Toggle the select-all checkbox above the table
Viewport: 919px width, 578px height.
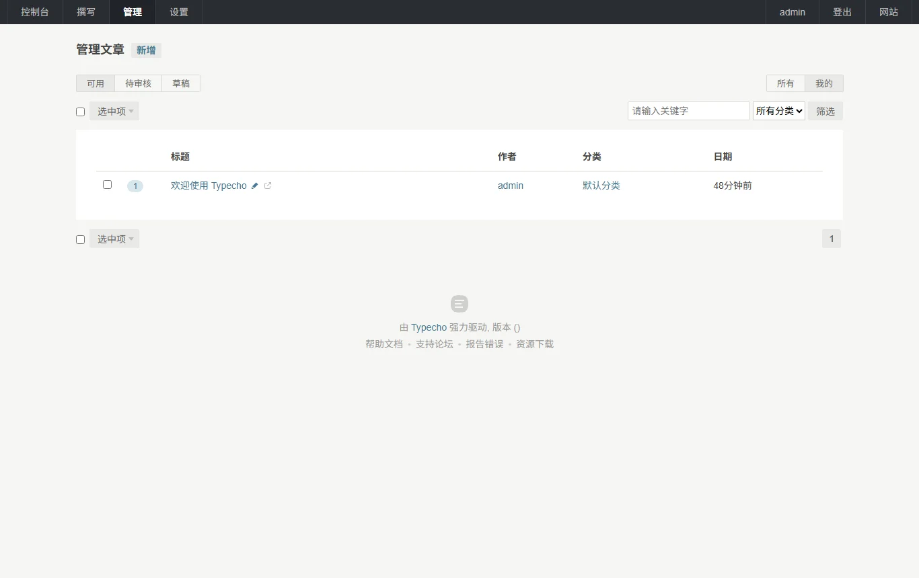(x=80, y=112)
